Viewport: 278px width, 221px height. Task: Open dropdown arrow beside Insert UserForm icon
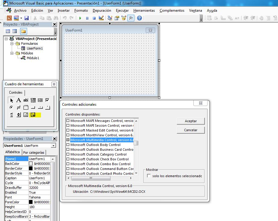21,18
